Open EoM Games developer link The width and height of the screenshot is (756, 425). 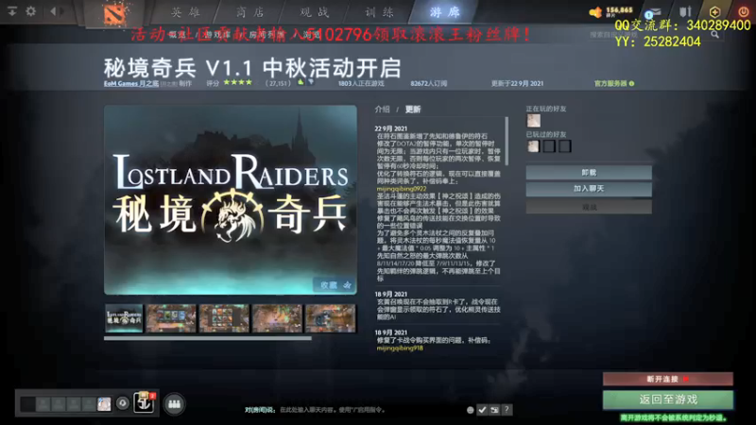tap(131, 83)
